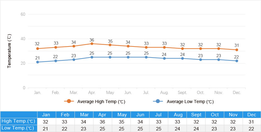Click the April high temperature data point

pyautogui.click(x=92, y=44)
